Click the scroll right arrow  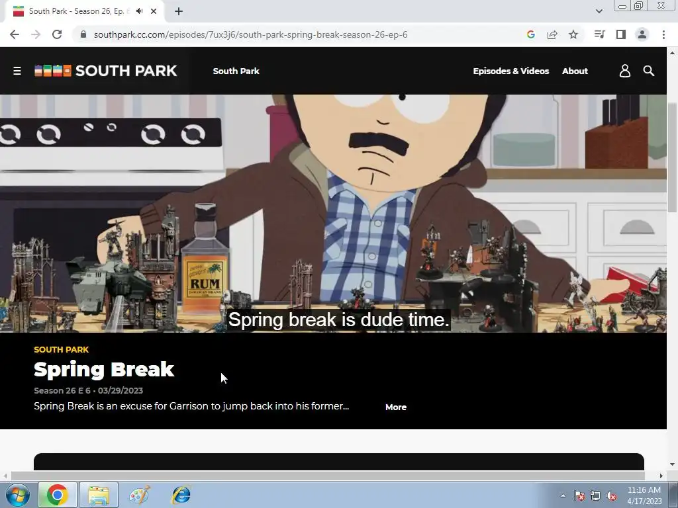[x=661, y=476]
